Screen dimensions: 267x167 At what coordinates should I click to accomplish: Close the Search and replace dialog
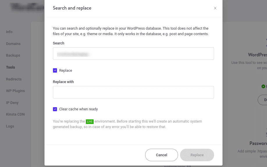215,8
